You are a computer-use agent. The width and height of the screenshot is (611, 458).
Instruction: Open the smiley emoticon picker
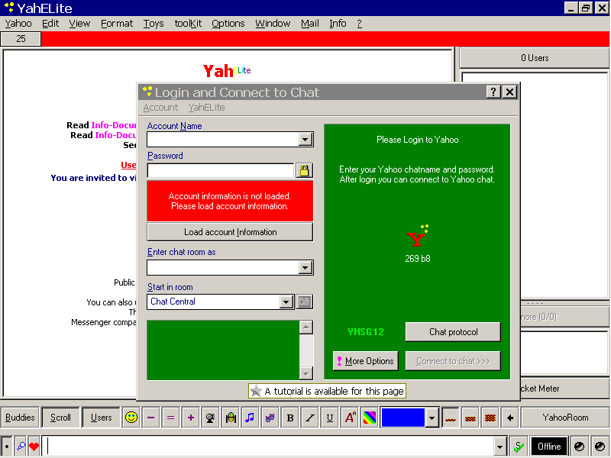coord(131,418)
